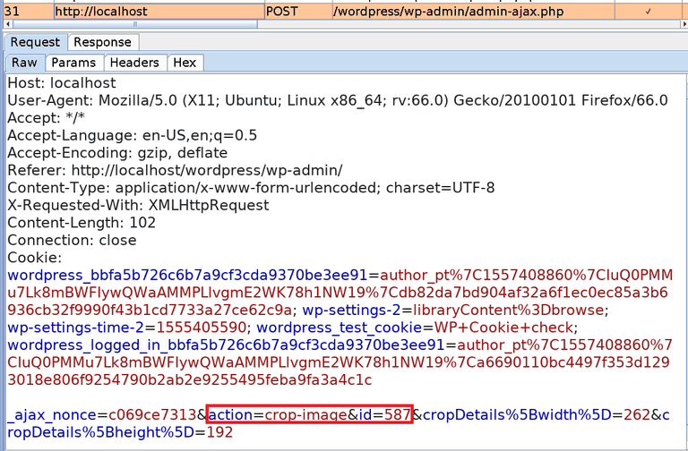Open the Hex tab
This screenshot has width=688, height=451.
click(x=185, y=63)
